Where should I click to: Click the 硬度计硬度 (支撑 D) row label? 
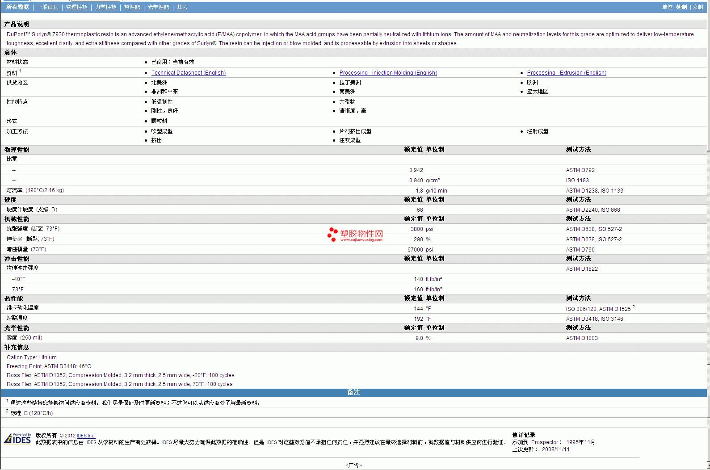32,210
